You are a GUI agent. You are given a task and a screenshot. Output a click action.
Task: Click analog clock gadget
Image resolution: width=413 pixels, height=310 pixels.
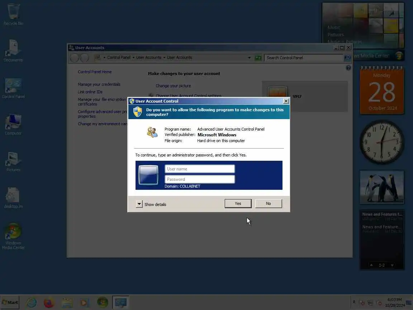382,142
